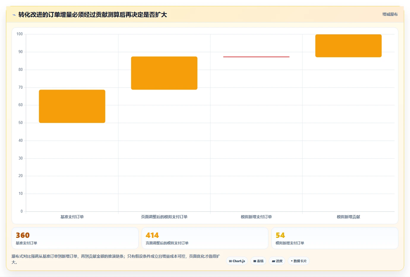
Task: Select the 进度 chip
Action: point(277,261)
